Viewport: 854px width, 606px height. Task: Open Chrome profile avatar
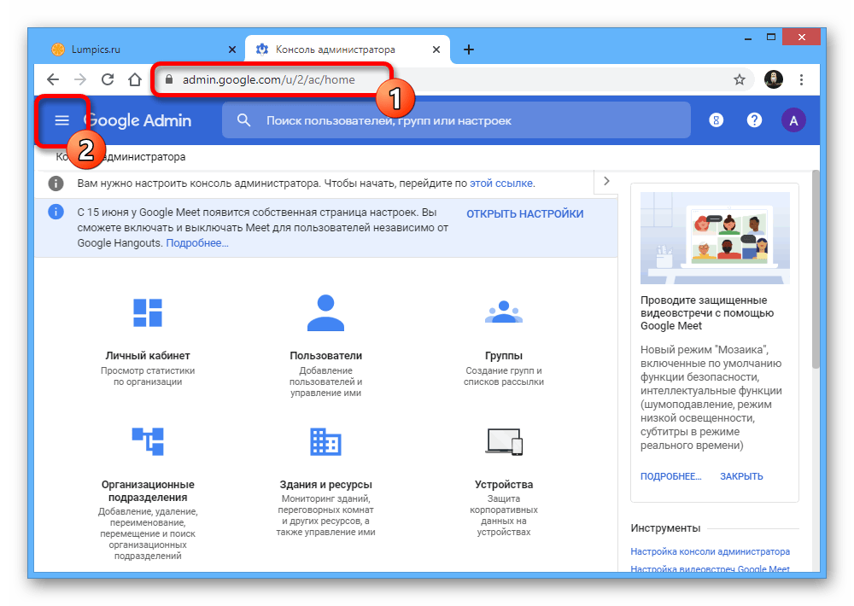click(774, 79)
